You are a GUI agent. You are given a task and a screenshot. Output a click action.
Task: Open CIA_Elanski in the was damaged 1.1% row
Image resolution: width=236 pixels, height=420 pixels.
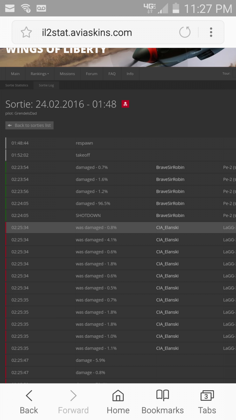click(167, 348)
